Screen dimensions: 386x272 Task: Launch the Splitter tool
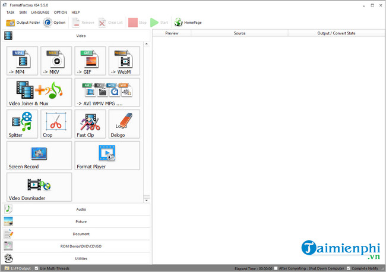(x=22, y=124)
